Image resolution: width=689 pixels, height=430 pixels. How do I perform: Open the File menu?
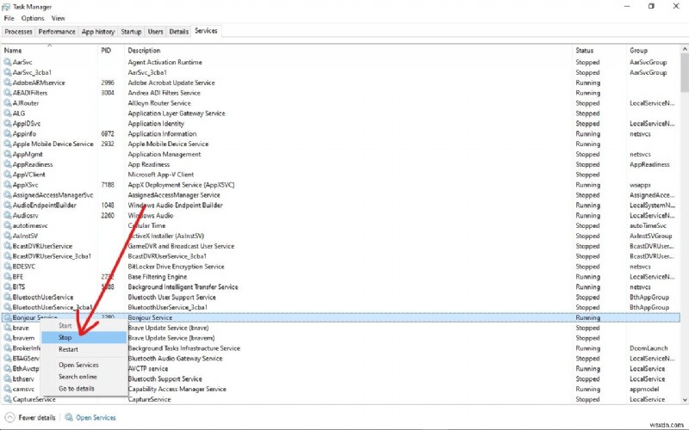(9, 18)
